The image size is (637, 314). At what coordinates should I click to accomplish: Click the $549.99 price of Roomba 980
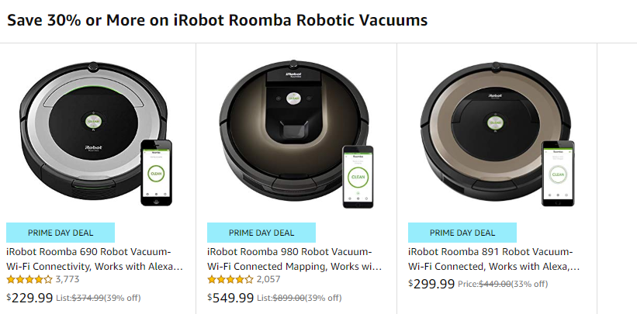click(231, 298)
